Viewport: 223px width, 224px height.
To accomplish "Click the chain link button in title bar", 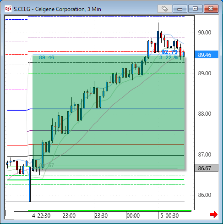I will pyautogui.click(x=165, y=9).
